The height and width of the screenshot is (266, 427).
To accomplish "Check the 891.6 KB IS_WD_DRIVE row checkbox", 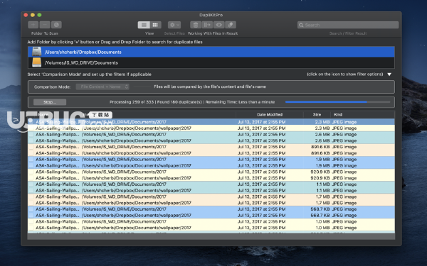I will [x=31, y=147].
